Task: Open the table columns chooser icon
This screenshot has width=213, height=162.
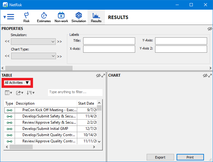Action: 8,93
